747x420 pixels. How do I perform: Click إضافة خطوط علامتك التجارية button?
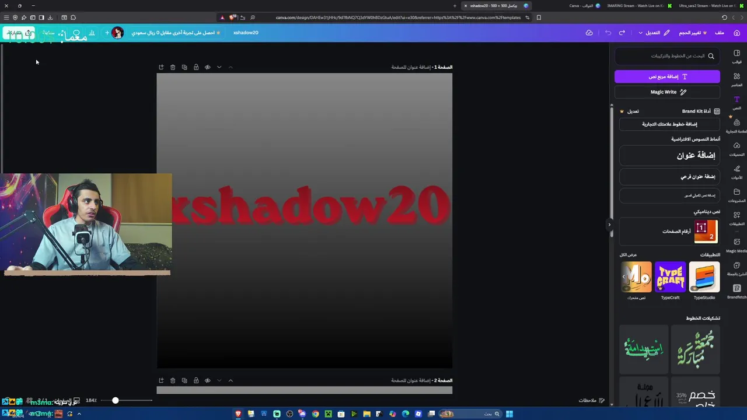pos(669,124)
